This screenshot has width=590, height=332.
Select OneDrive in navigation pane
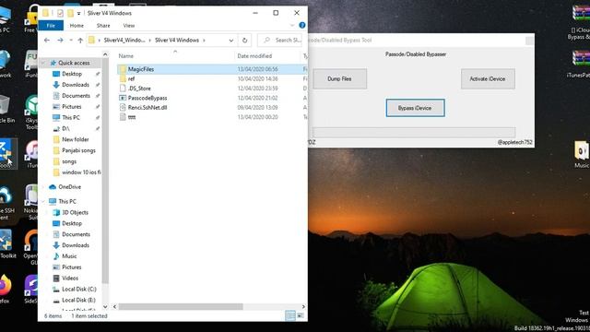(70, 186)
